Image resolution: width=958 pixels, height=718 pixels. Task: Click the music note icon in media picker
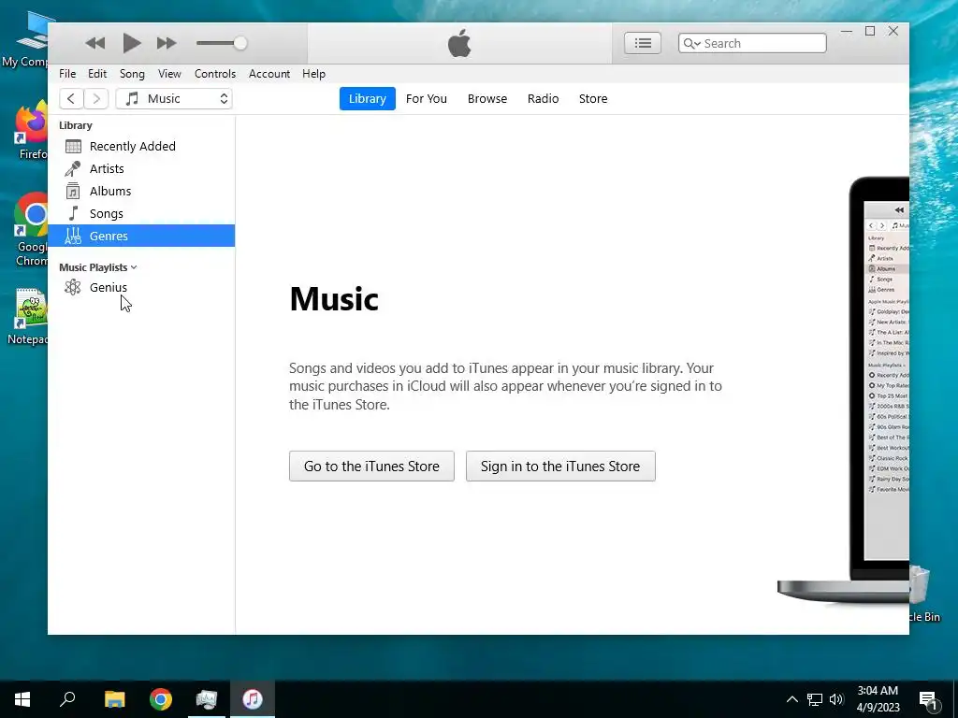(x=132, y=98)
